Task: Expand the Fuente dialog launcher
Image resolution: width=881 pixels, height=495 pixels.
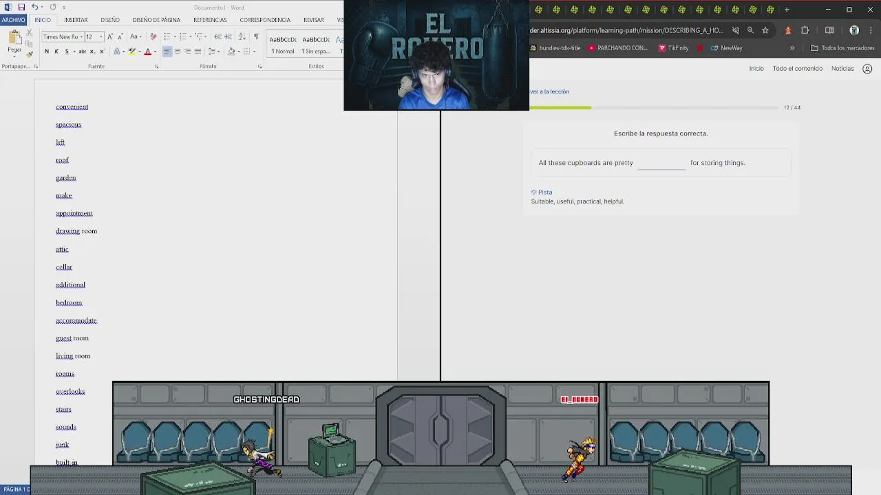Action: tap(156, 67)
